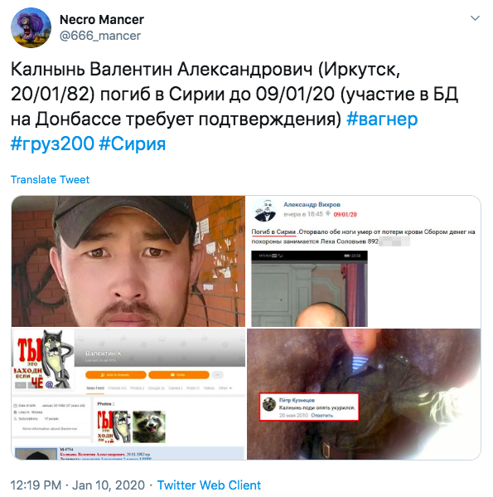Open the Валентин К profile screenshot
This screenshot has width=493, height=497.
point(128,394)
